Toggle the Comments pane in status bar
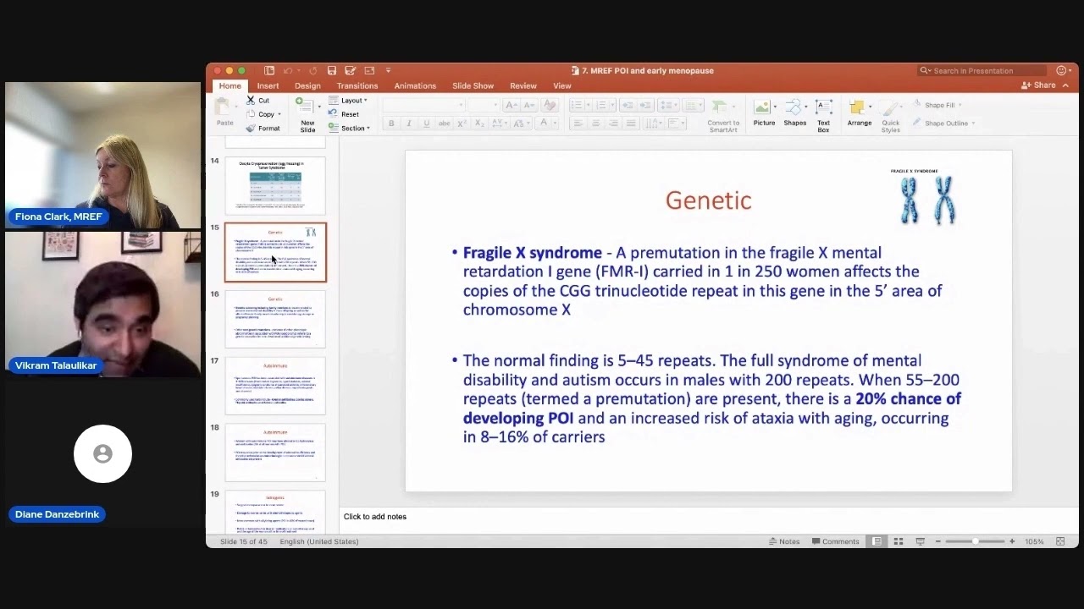Image resolution: width=1084 pixels, height=609 pixels. (835, 541)
